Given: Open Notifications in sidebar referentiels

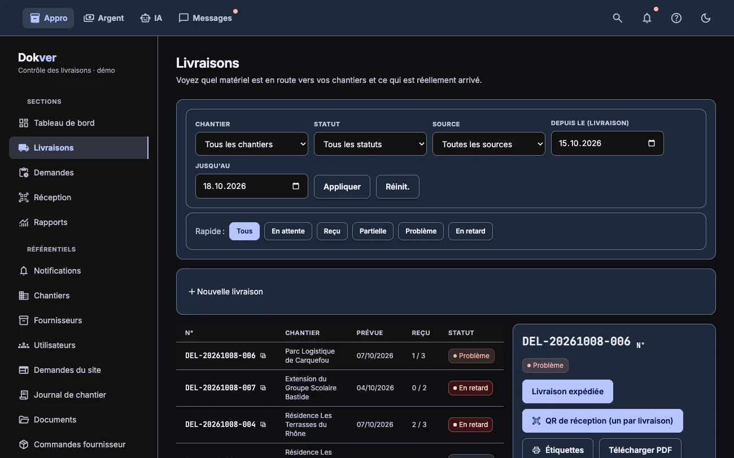Looking at the screenshot, I should coord(78,271).
